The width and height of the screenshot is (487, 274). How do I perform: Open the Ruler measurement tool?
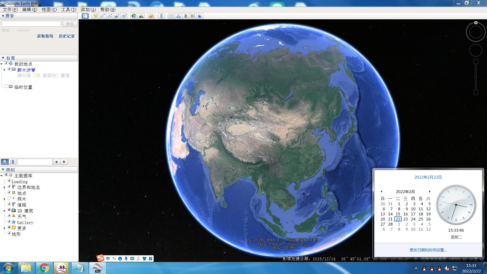161,16
